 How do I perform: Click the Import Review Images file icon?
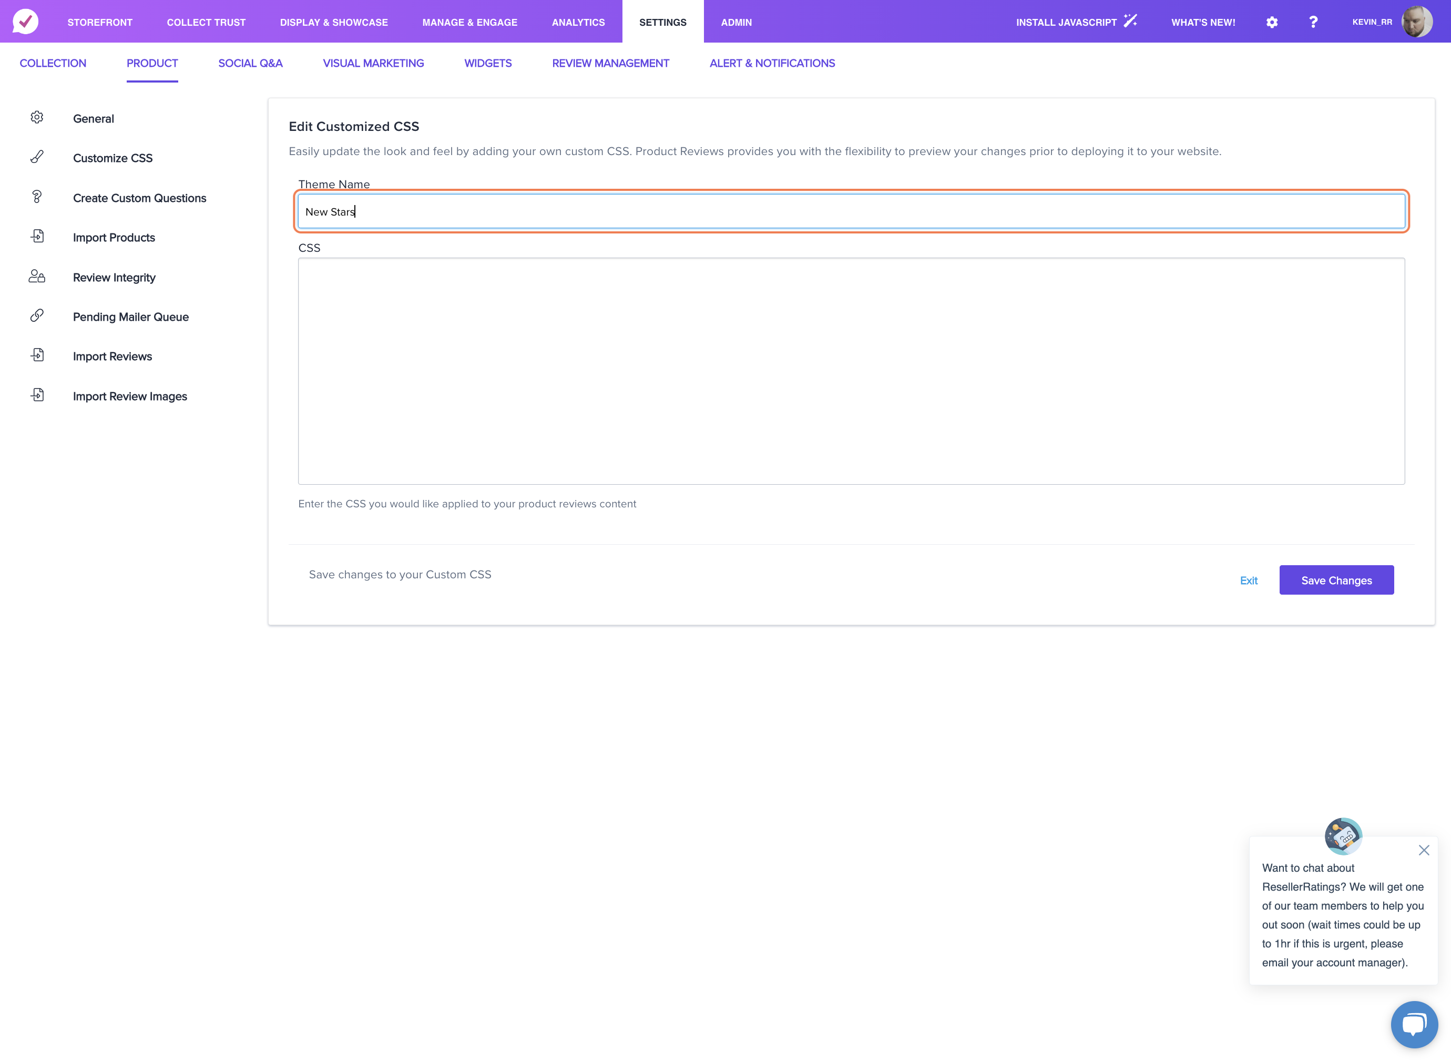click(37, 395)
